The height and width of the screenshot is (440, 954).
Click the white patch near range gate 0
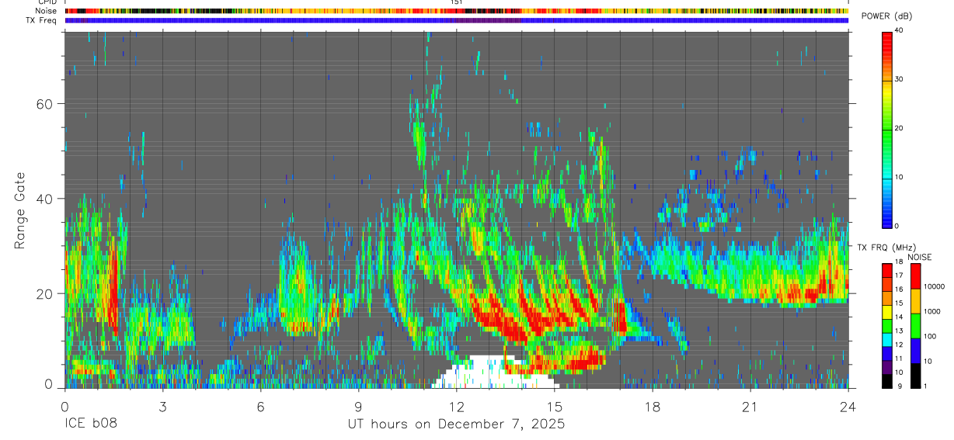point(493,372)
